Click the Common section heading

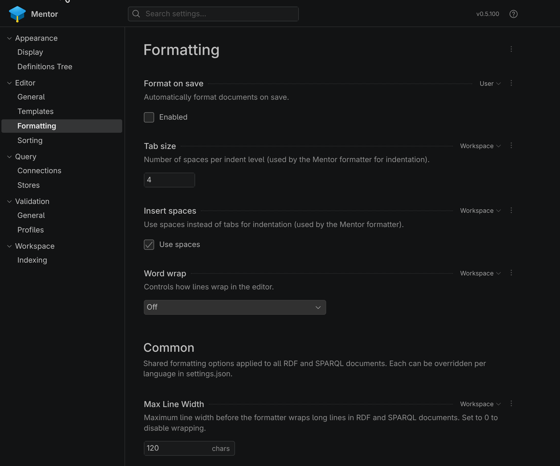click(169, 348)
